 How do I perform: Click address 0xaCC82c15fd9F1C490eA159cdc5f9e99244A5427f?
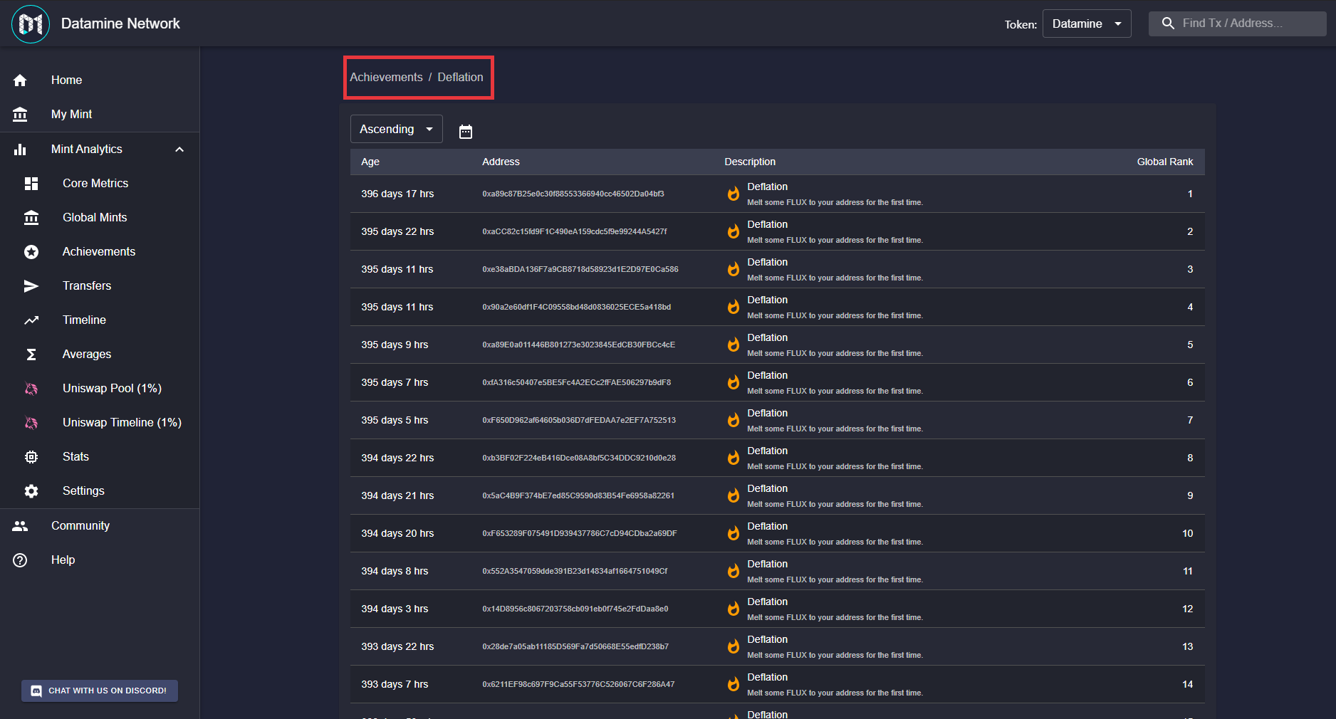(x=575, y=231)
